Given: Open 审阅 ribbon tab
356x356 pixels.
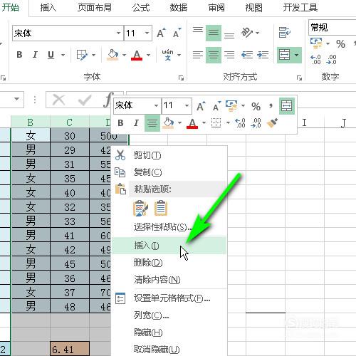Looking at the screenshot, I should click(x=216, y=8).
